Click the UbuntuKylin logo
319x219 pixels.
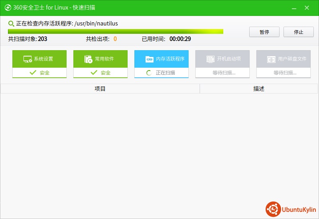click(291, 209)
